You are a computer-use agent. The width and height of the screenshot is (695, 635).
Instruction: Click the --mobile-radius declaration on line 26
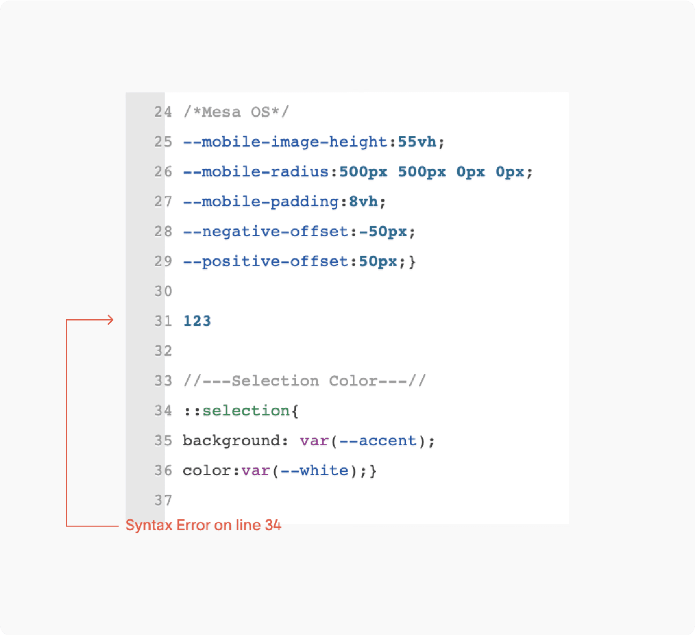click(358, 172)
